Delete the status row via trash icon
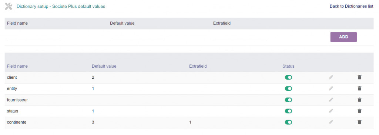379x135 pixels. point(359,111)
